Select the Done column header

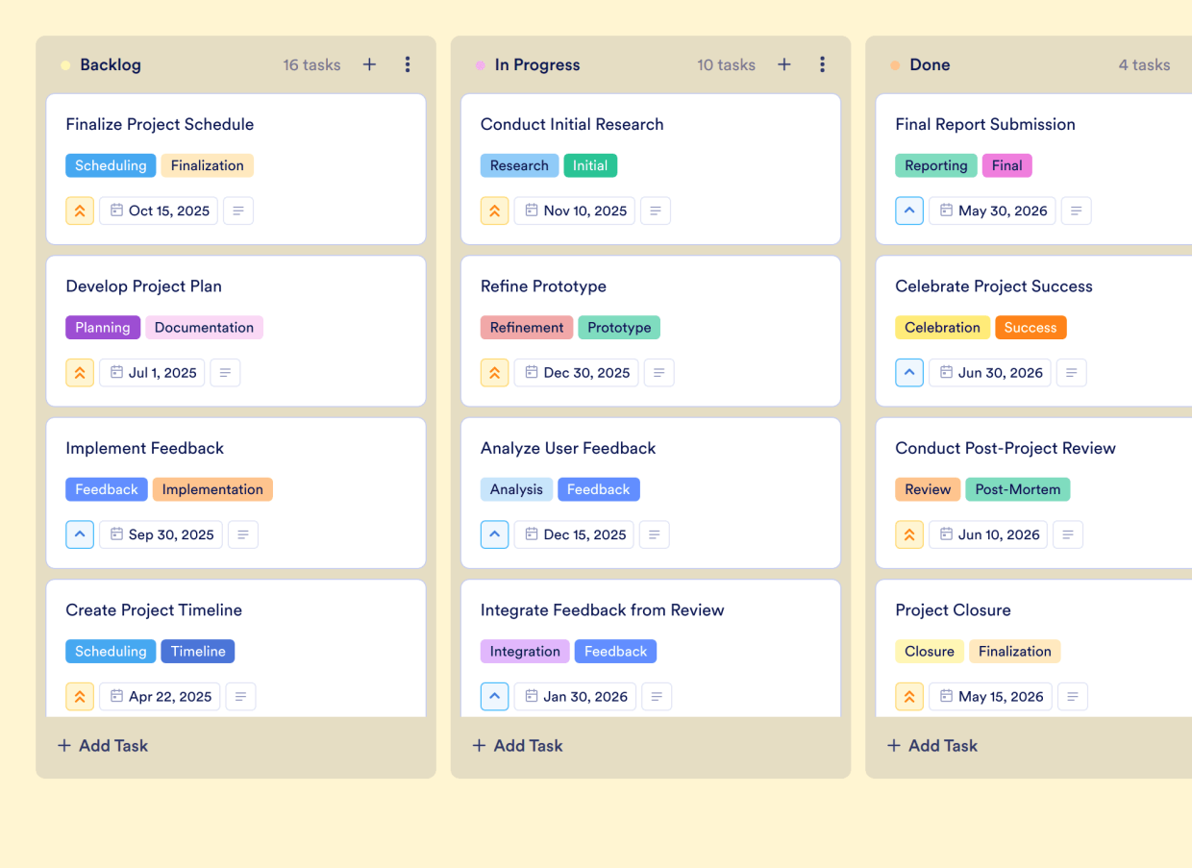click(929, 64)
